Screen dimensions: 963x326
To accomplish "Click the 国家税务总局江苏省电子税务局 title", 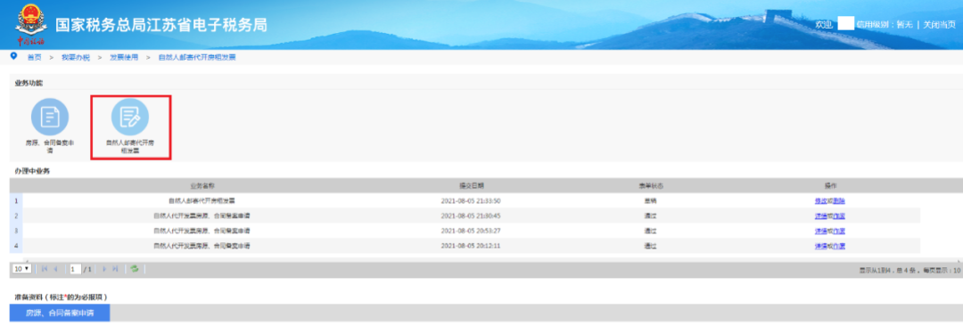I will [160, 25].
